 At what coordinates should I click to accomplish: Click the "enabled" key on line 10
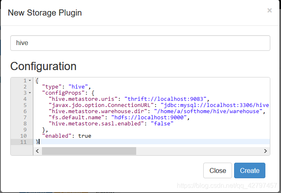pyautogui.click(x=57, y=136)
